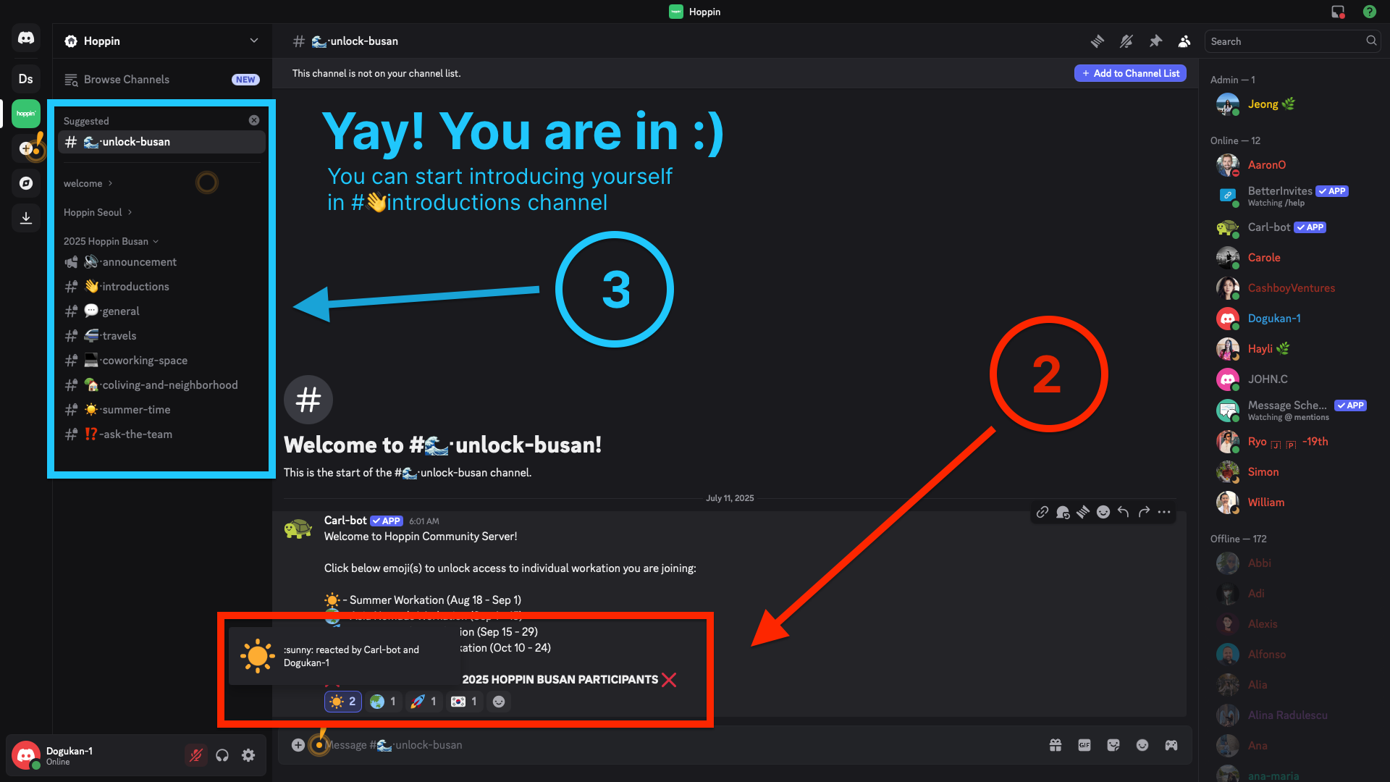The height and width of the screenshot is (782, 1390).
Task: Toggle microphone mute in user panel
Action: click(195, 755)
